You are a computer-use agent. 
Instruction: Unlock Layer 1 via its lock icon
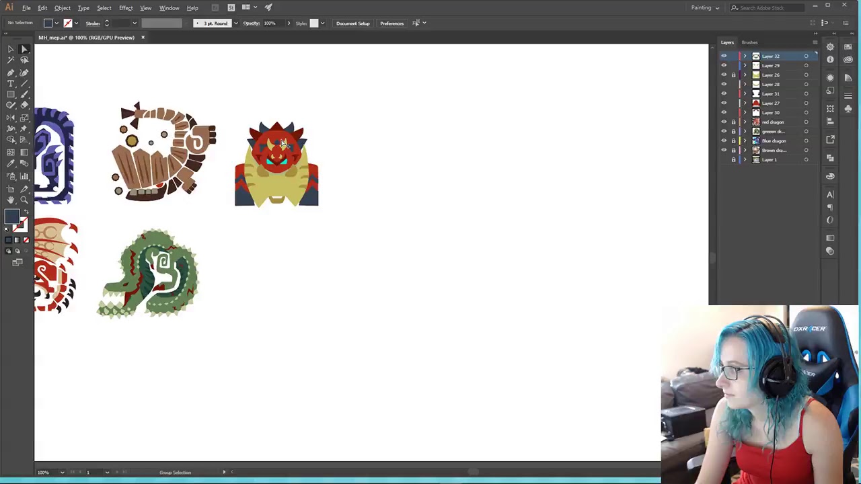[733, 159]
